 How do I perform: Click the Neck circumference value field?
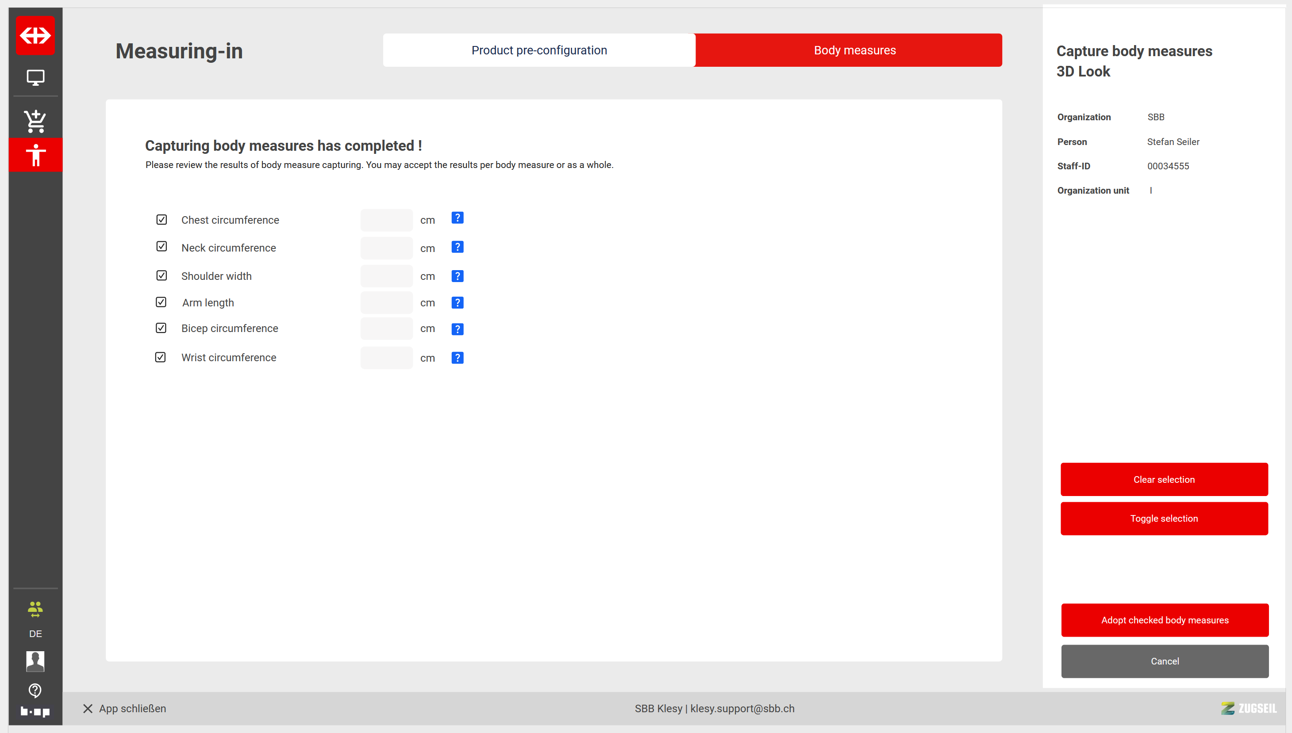point(386,248)
